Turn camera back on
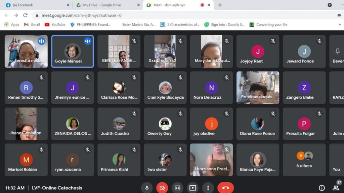Image resolution: width=344 pixels, height=193 pixels. (x=162, y=188)
